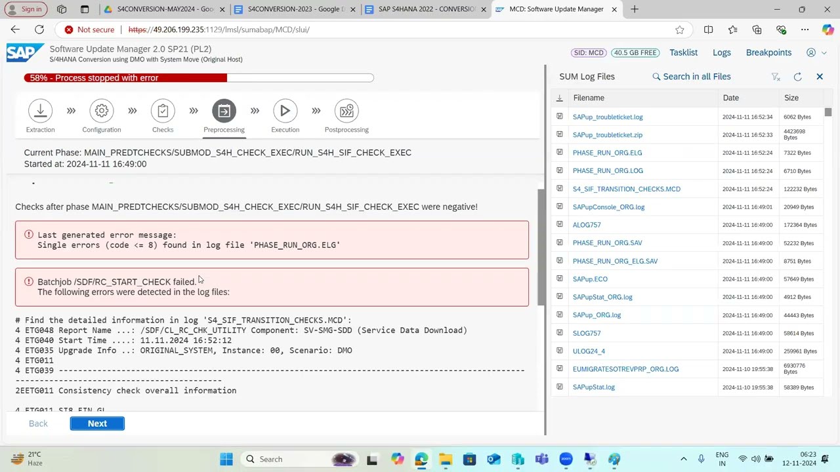Open Windows Start menu
The image size is (840, 472).
tap(226, 459)
